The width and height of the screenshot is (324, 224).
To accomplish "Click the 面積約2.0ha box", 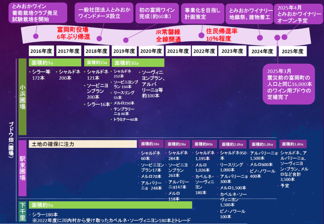I will point(233,144).
